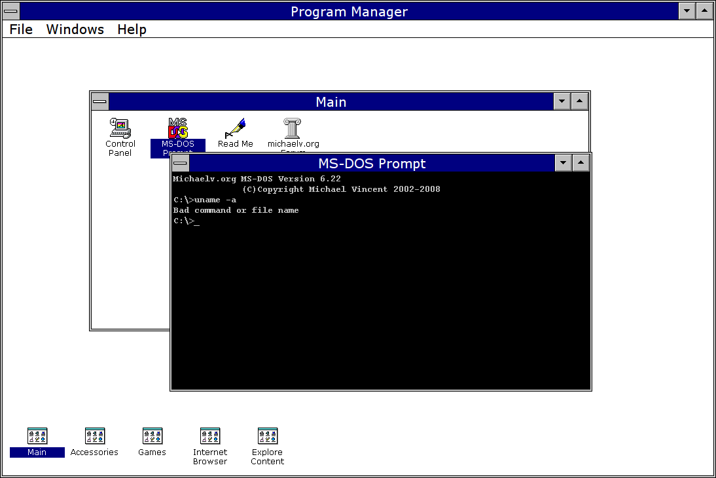Viewport: 716px width, 478px height.
Task: Maximize the Main group window
Action: click(x=579, y=101)
